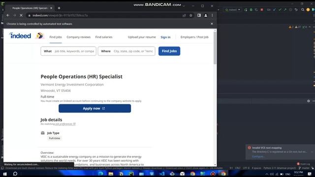Go to previous highlighted error arrow in PyCharm
This screenshot has height=177, width=315.
310,27
